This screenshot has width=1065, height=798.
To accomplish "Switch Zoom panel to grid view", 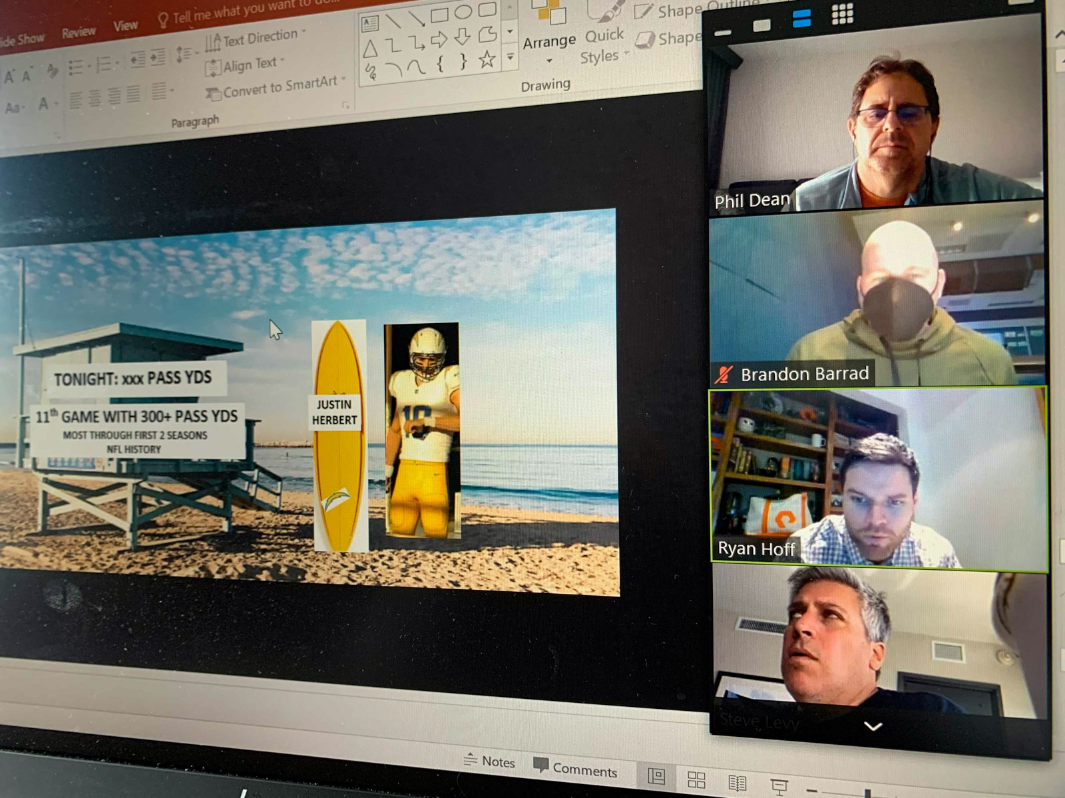I will coord(842,13).
